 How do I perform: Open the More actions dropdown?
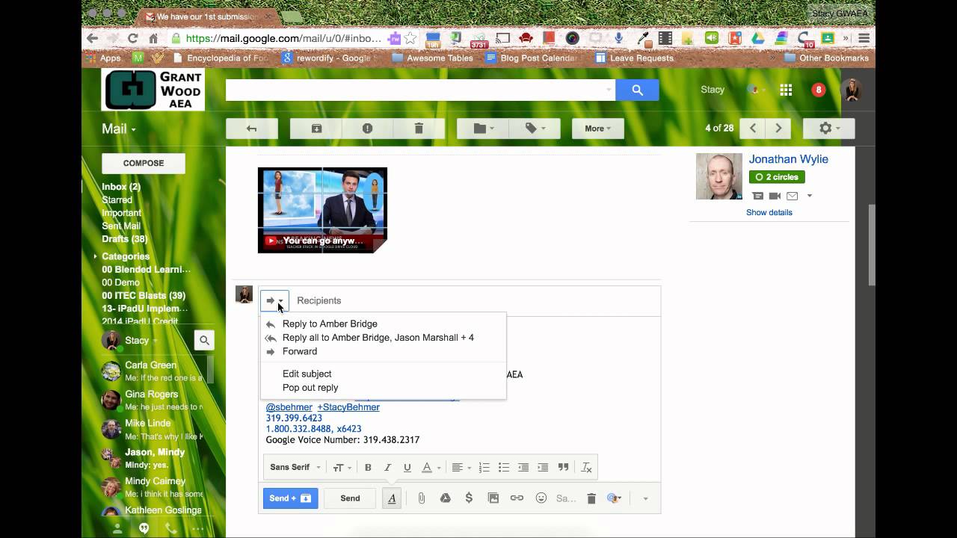pyautogui.click(x=597, y=129)
